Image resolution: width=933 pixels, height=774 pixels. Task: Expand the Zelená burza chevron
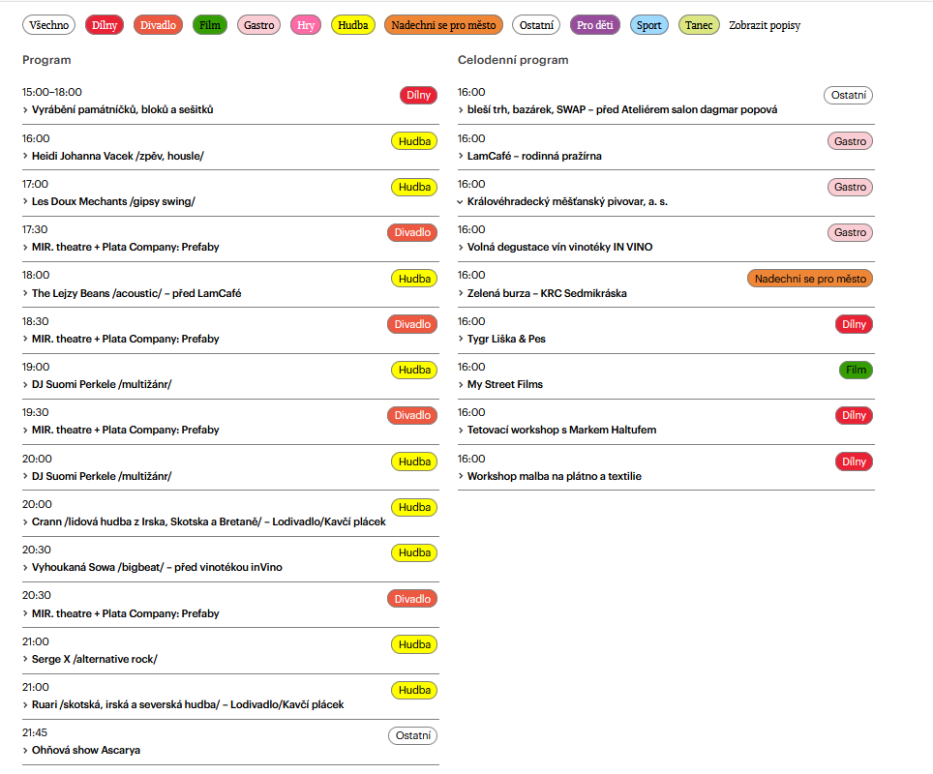pos(461,293)
